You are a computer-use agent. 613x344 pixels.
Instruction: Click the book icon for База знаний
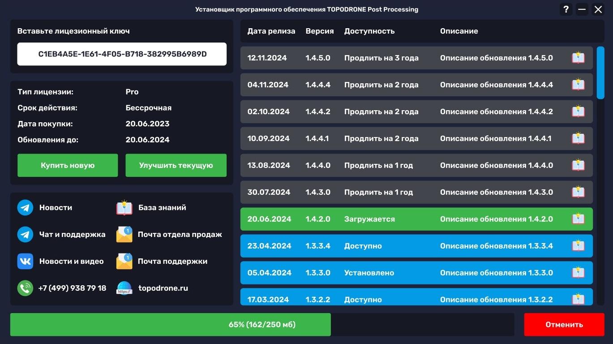[124, 207]
